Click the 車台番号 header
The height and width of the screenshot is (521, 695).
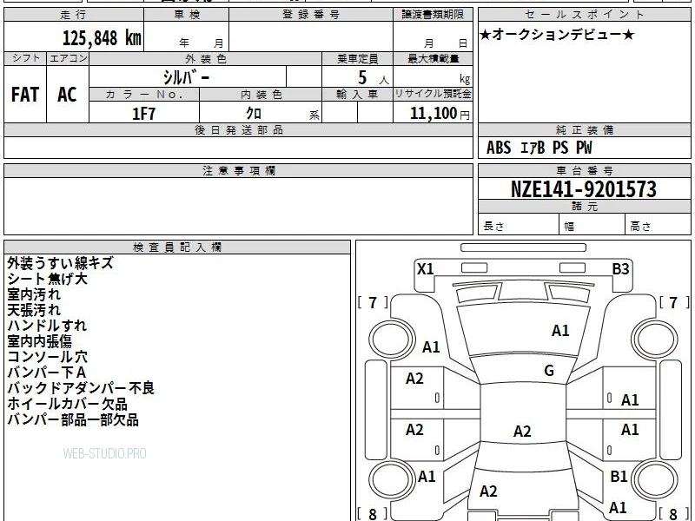[x=584, y=170]
